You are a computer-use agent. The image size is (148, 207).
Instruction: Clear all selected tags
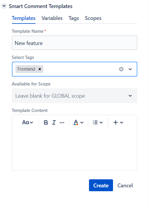click(x=121, y=69)
